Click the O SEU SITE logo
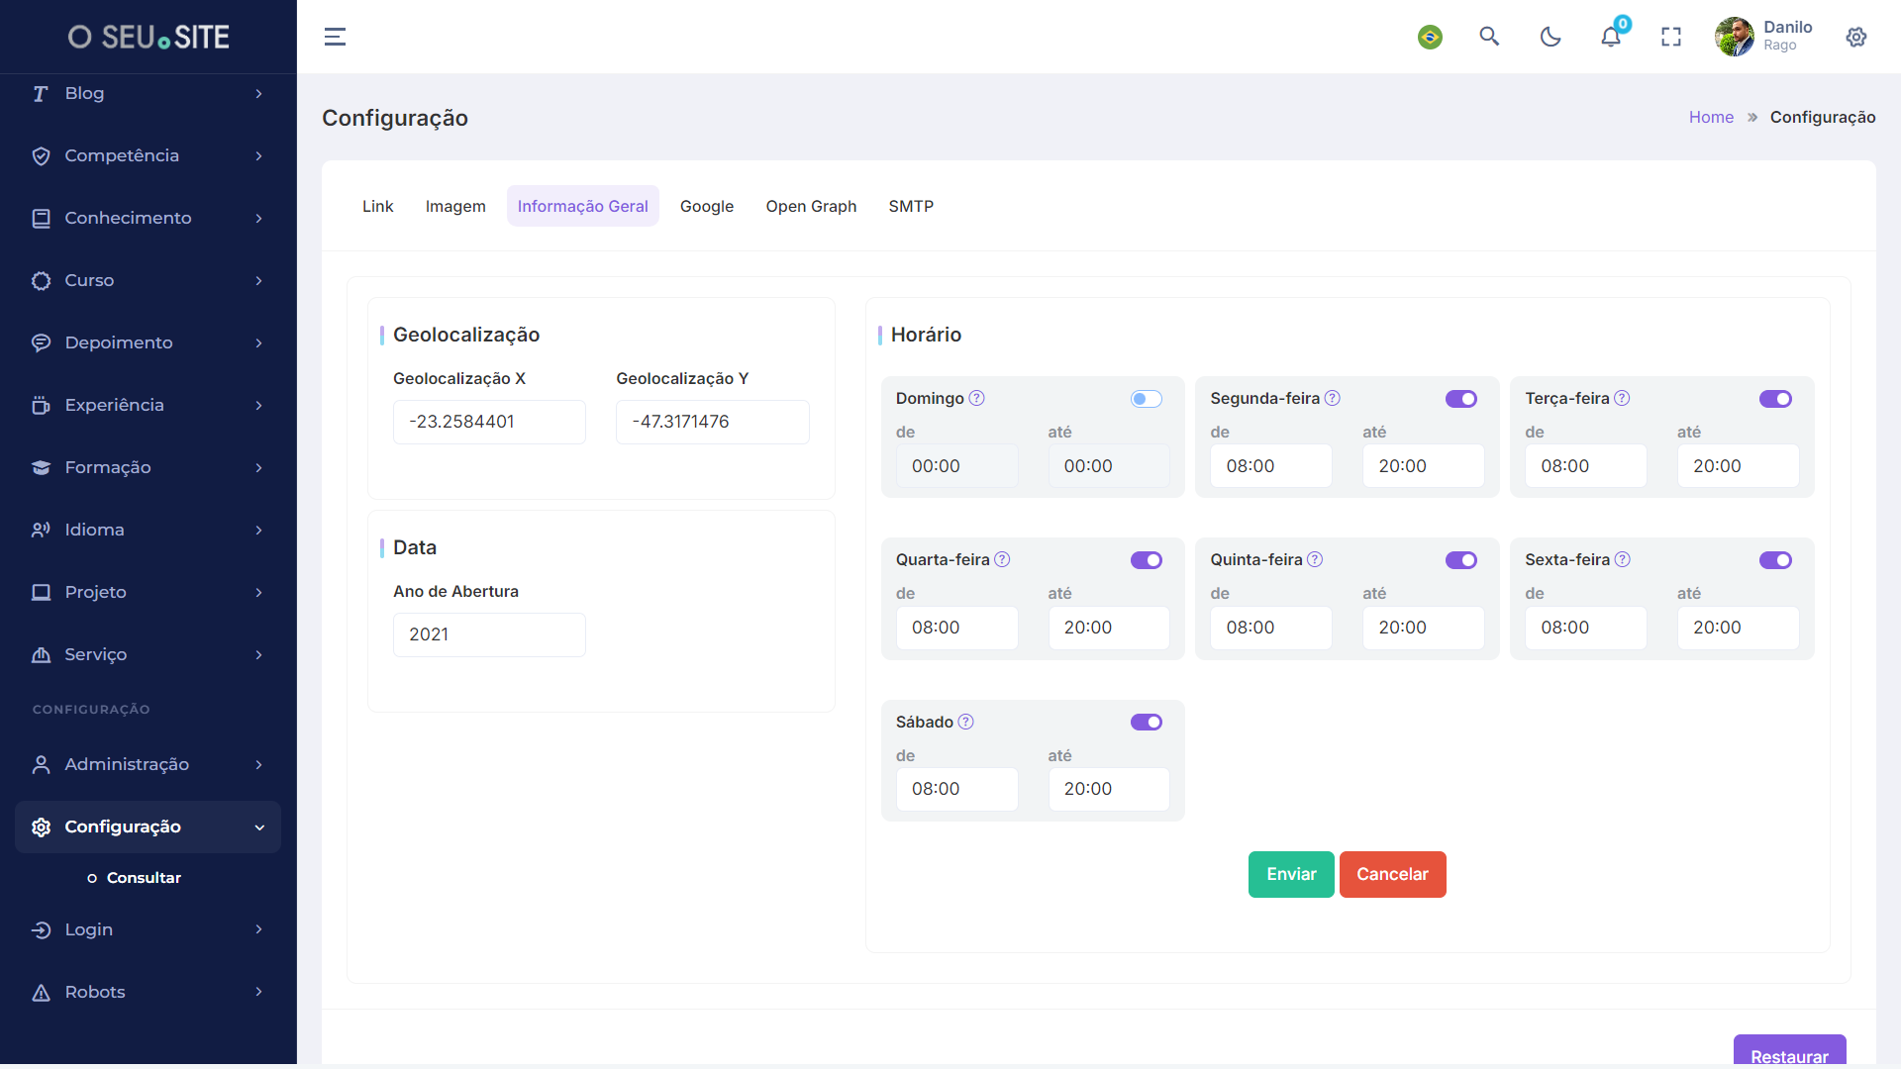 point(149,37)
